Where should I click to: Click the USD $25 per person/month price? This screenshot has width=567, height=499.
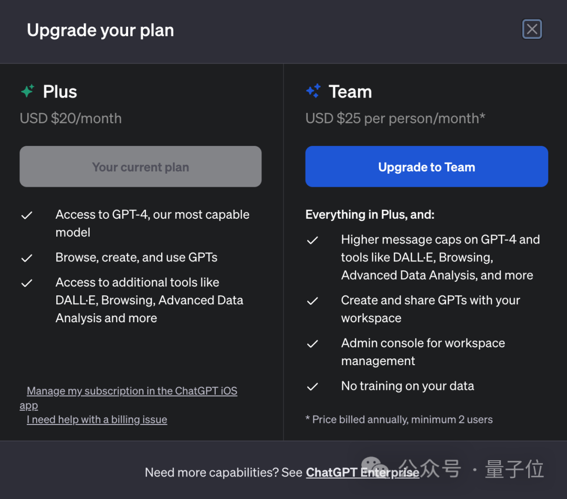click(395, 119)
